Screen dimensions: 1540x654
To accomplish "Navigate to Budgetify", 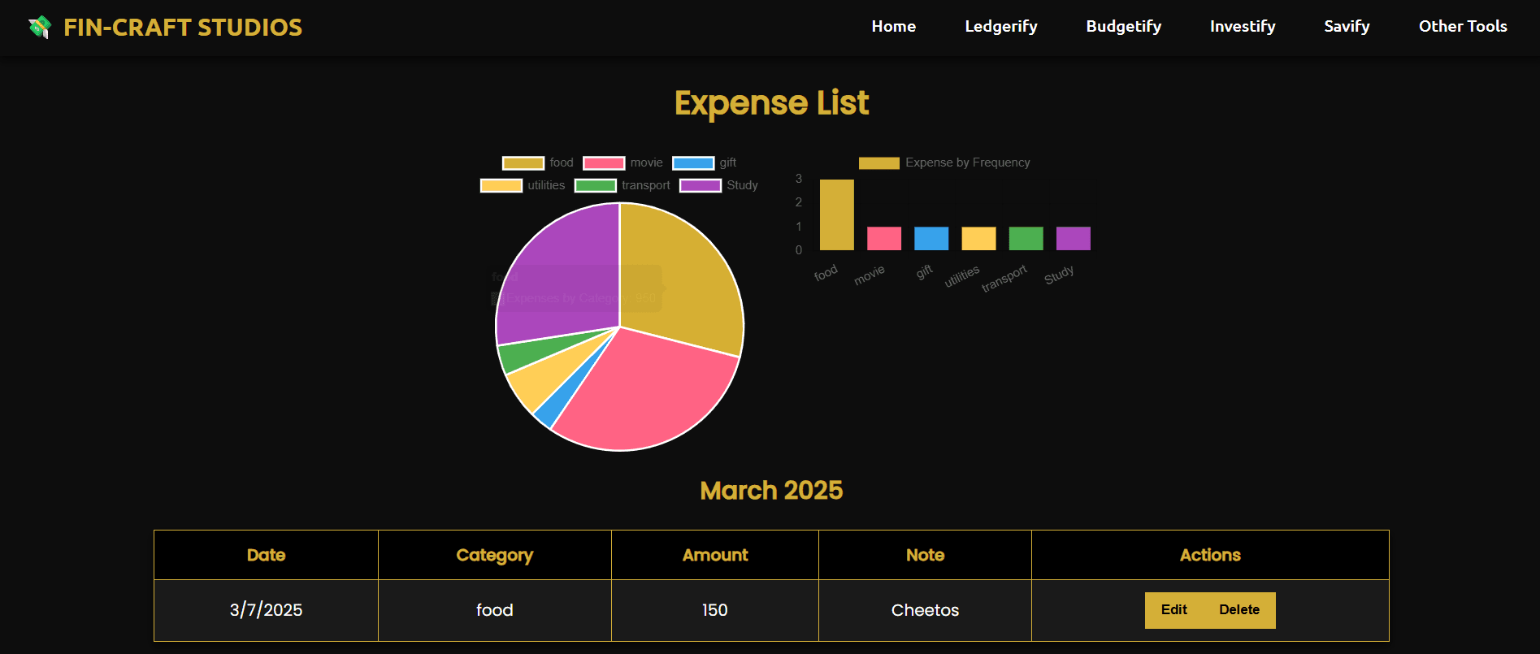I will pyautogui.click(x=1124, y=26).
